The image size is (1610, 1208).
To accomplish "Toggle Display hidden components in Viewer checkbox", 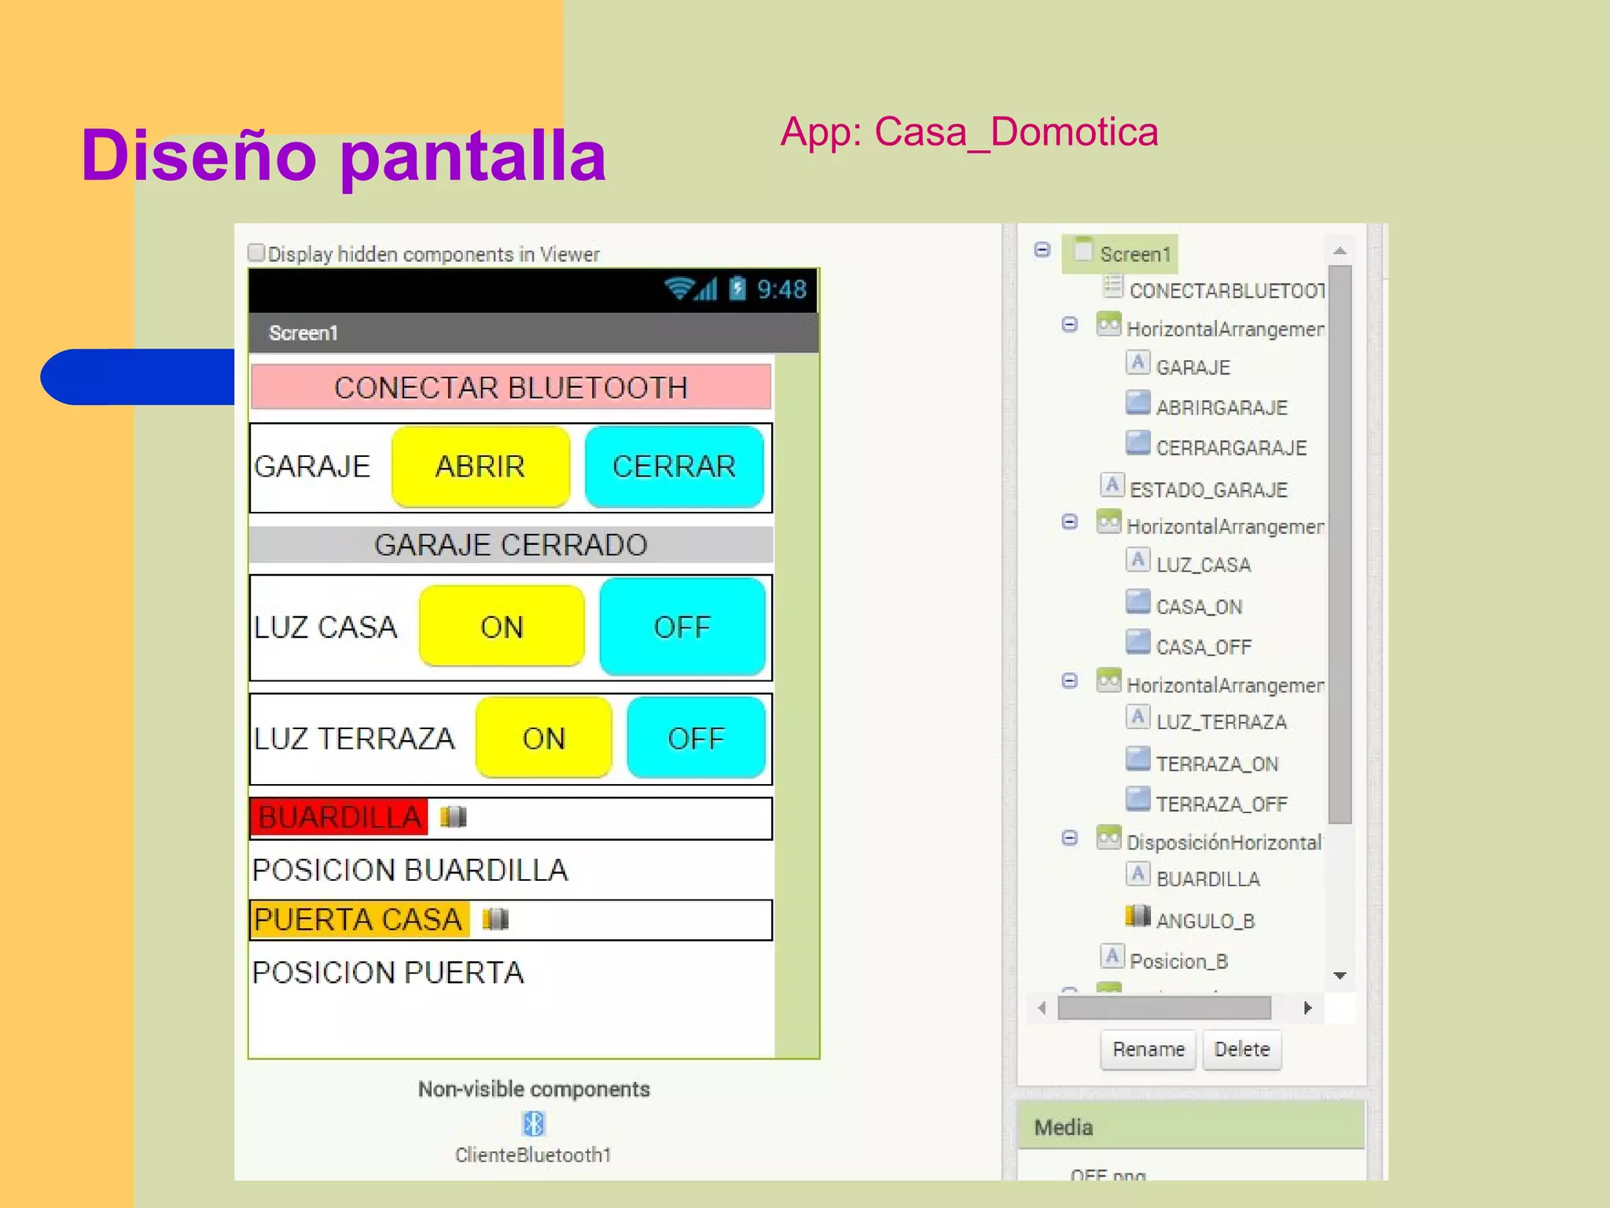I will pyautogui.click(x=256, y=252).
